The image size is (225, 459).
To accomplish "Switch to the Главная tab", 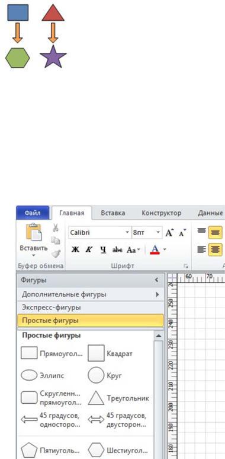I will pyautogui.click(x=72, y=213).
